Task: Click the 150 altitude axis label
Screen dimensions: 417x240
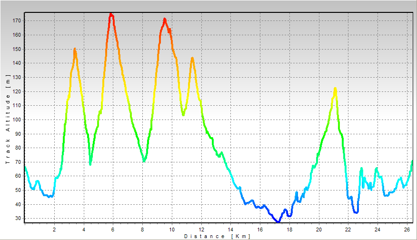Action: point(17,49)
